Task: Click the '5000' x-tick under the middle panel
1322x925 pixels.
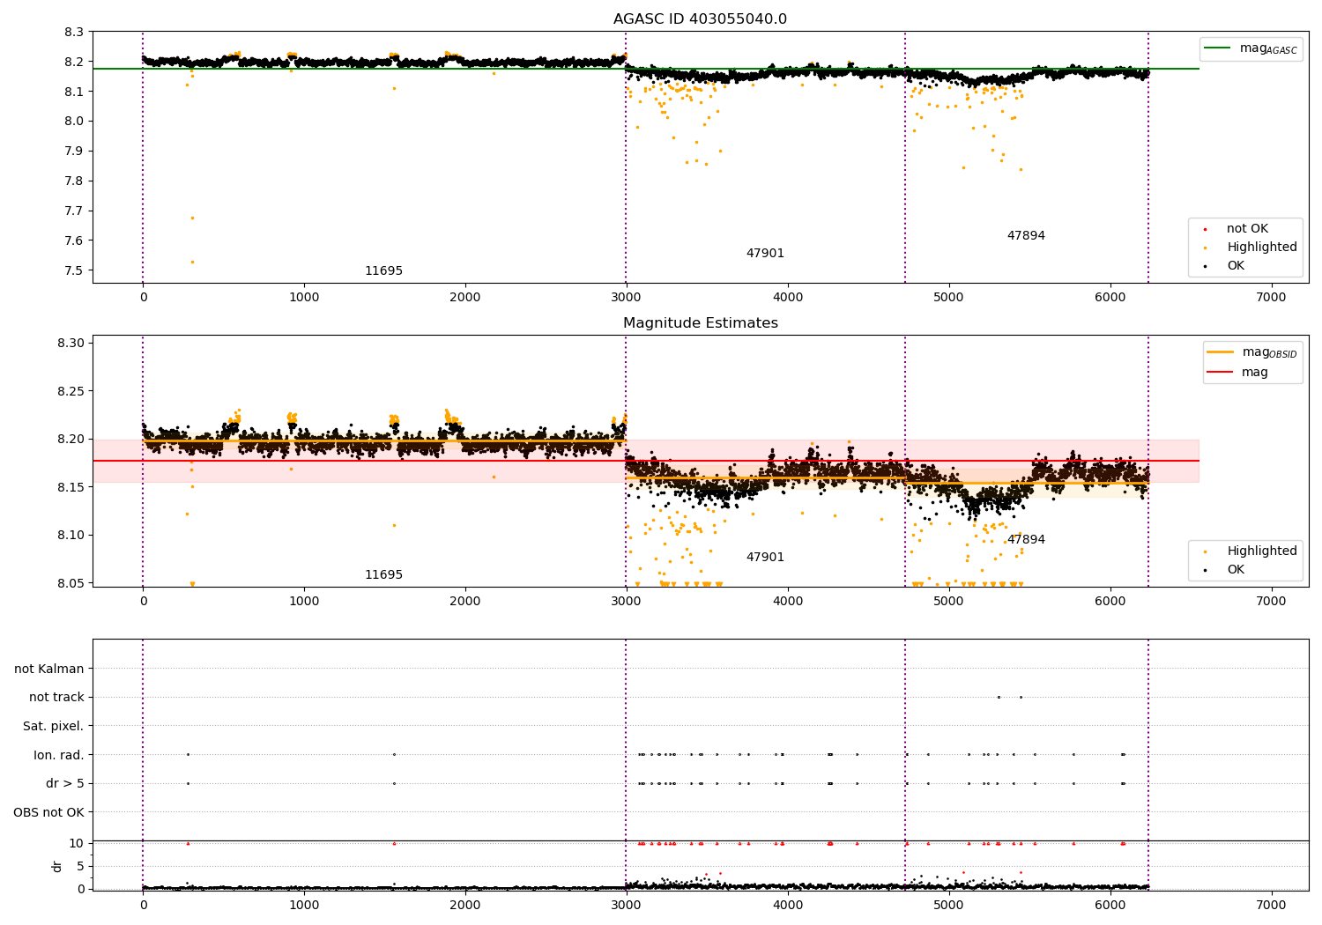Action: click(x=948, y=602)
